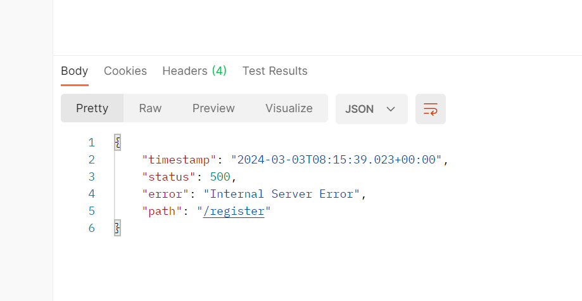The height and width of the screenshot is (301, 582).
Task: Toggle the wrap lines icon
Action: [431, 109]
